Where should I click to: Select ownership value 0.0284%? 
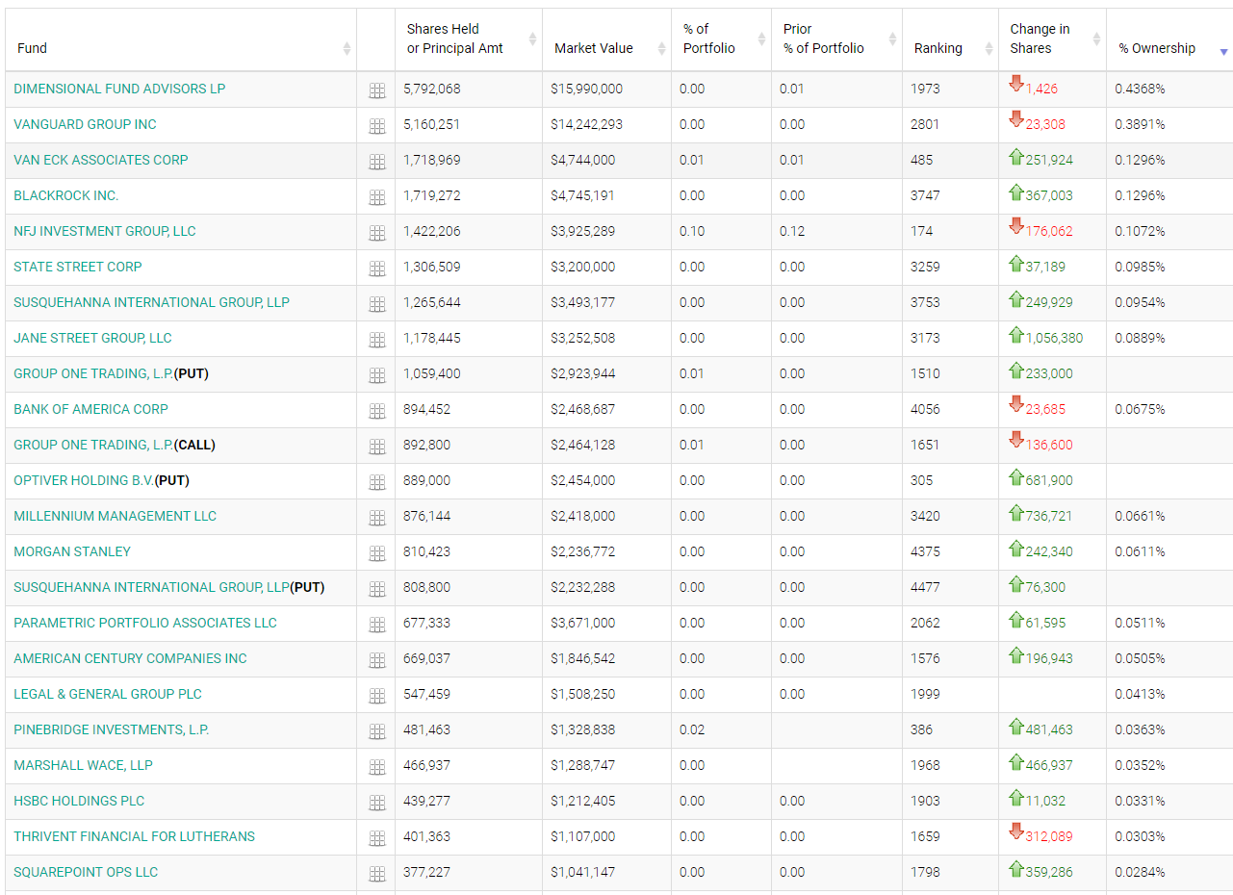1140,872
